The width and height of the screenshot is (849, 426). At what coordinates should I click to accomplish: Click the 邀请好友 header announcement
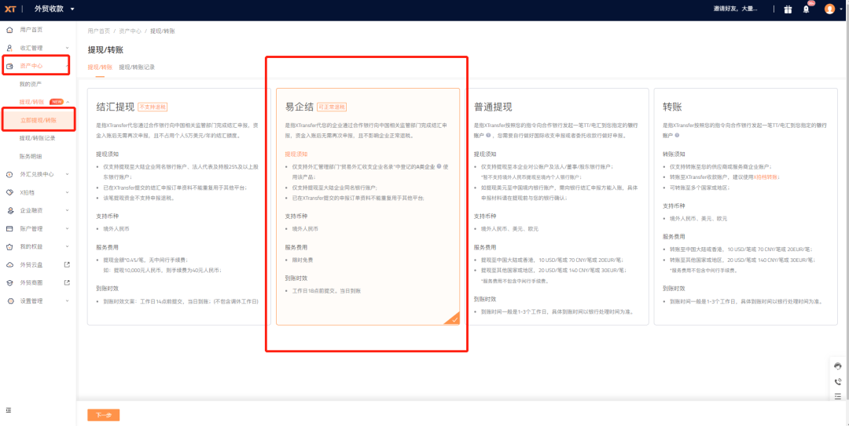[x=736, y=9]
